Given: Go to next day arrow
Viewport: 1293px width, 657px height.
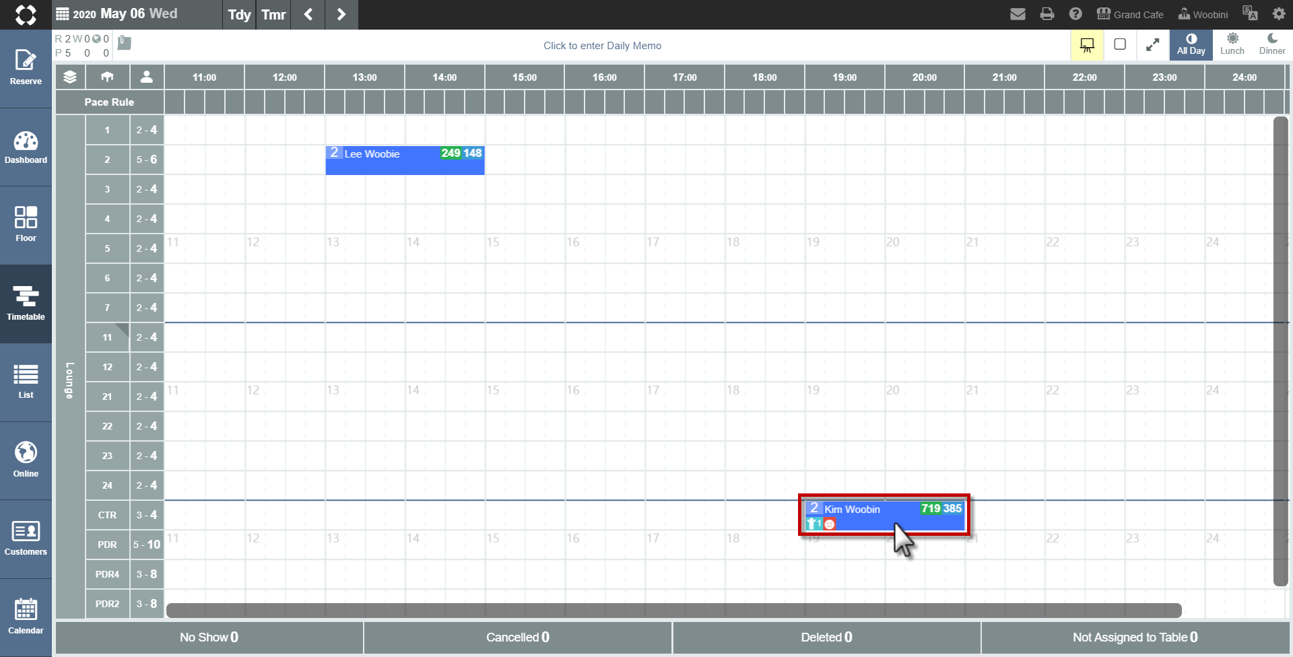Looking at the screenshot, I should point(341,14).
